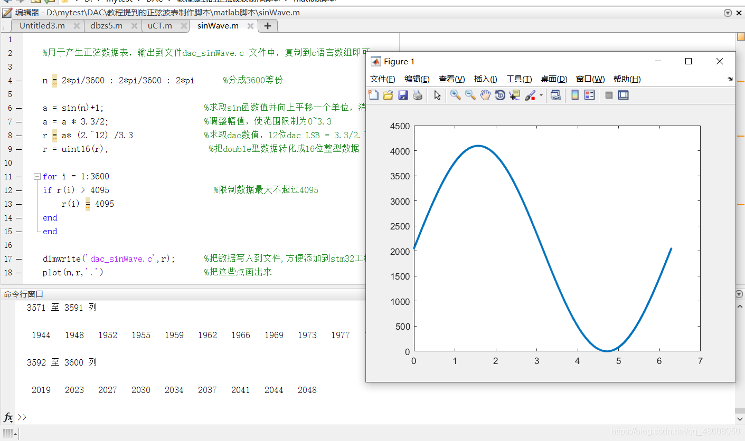Dock Figure 1 using the small arrow icon

pyautogui.click(x=730, y=79)
